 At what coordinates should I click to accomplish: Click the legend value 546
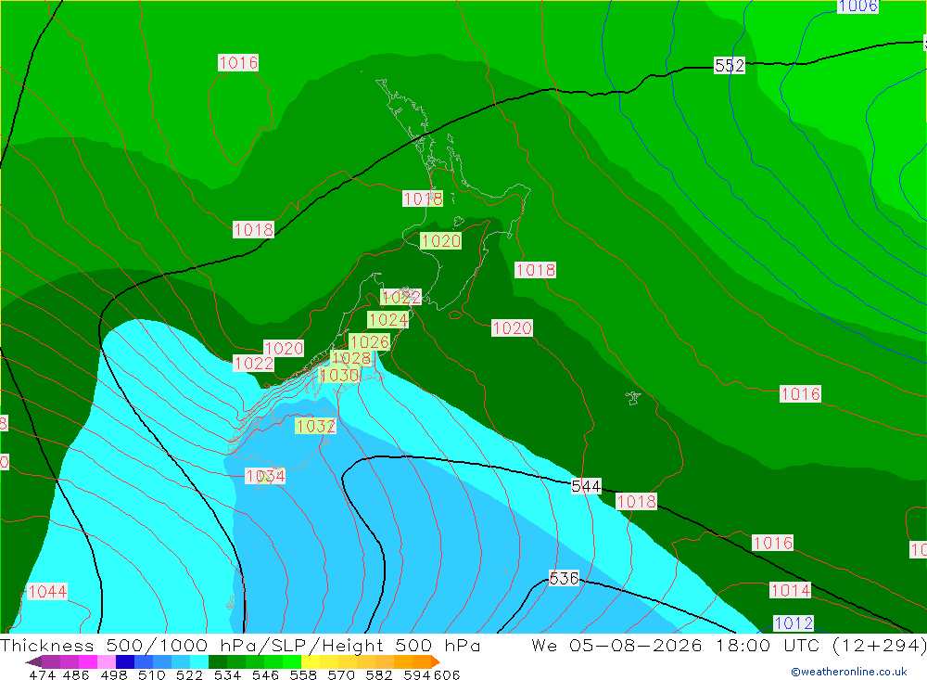265,674
